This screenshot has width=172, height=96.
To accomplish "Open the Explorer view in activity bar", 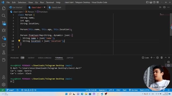I will [x=4, y=8].
